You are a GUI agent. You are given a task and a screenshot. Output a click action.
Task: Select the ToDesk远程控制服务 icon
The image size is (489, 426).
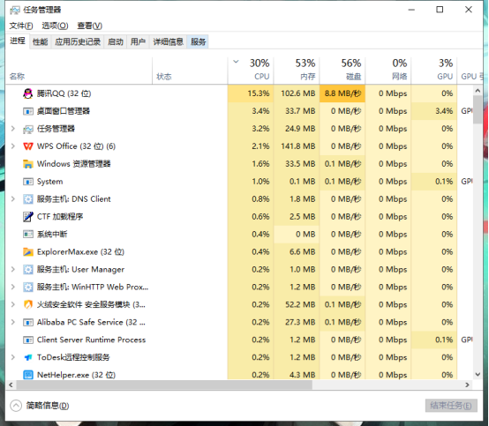pyautogui.click(x=28, y=357)
